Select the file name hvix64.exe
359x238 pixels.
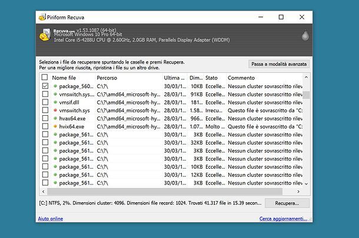72,126
